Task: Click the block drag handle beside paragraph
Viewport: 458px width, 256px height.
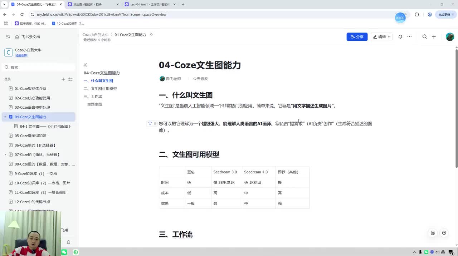Action: [155, 123]
